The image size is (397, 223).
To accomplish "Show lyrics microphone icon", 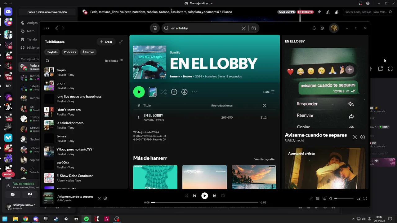I will click(x=311, y=198).
